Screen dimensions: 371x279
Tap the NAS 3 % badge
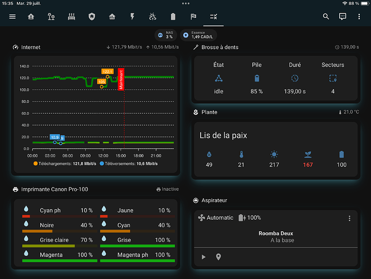[x=165, y=35]
